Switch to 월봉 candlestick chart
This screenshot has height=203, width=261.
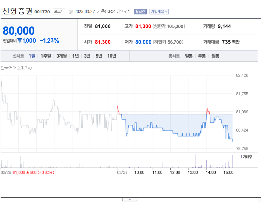(215, 56)
